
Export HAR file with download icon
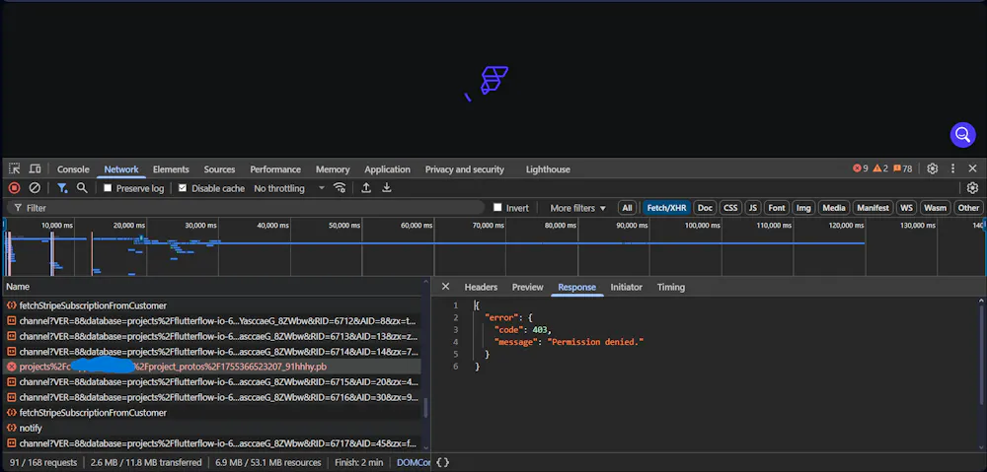387,188
